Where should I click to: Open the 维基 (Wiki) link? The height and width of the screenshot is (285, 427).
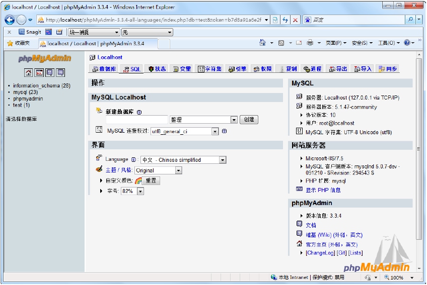(x=334, y=235)
